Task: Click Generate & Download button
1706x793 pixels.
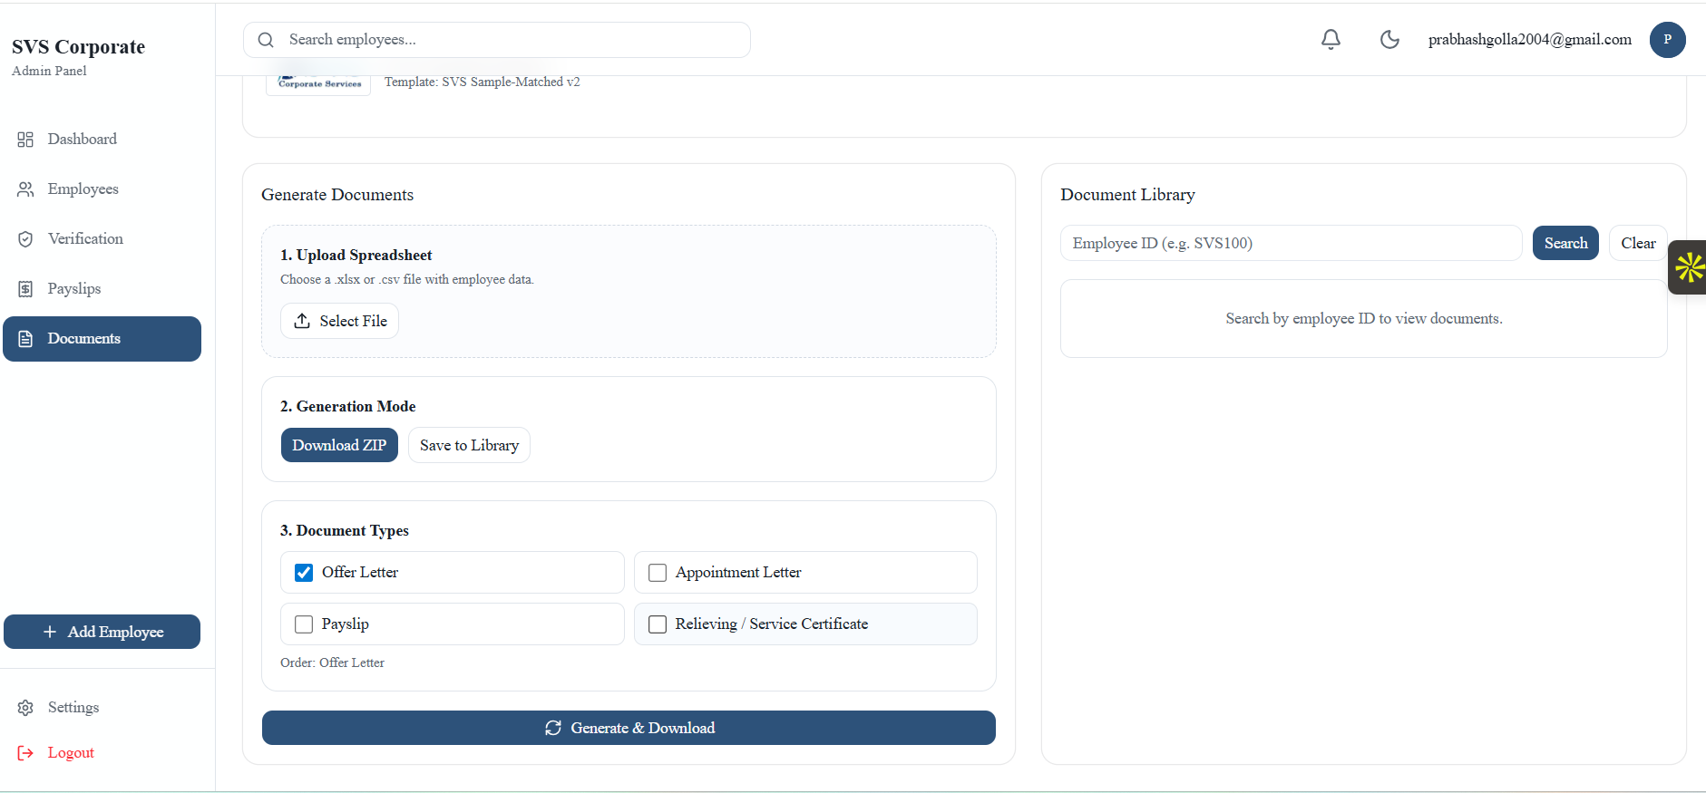Action: coord(629,728)
